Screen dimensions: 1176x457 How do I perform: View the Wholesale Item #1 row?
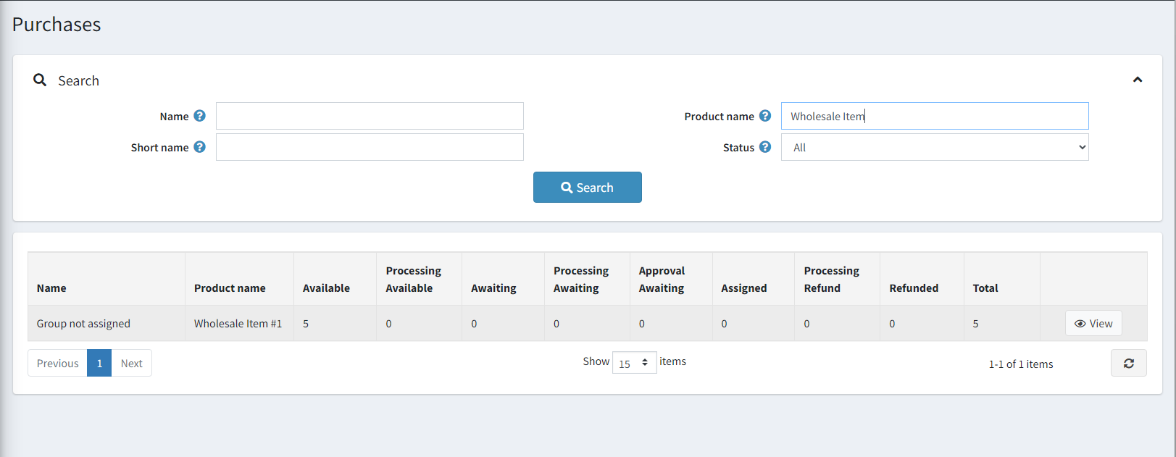coord(1093,324)
